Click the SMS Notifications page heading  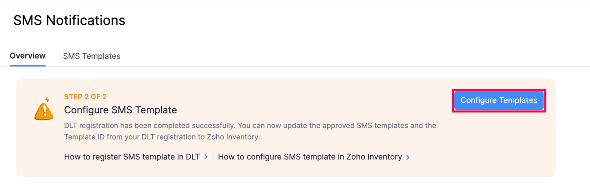click(69, 20)
